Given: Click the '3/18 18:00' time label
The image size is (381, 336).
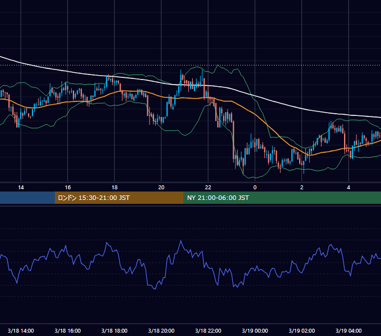Looking at the screenshot, I should (114, 330).
